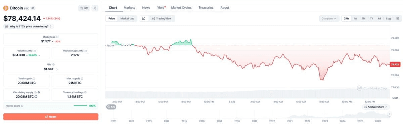
Task: Open the About tab
Action: 225,7
